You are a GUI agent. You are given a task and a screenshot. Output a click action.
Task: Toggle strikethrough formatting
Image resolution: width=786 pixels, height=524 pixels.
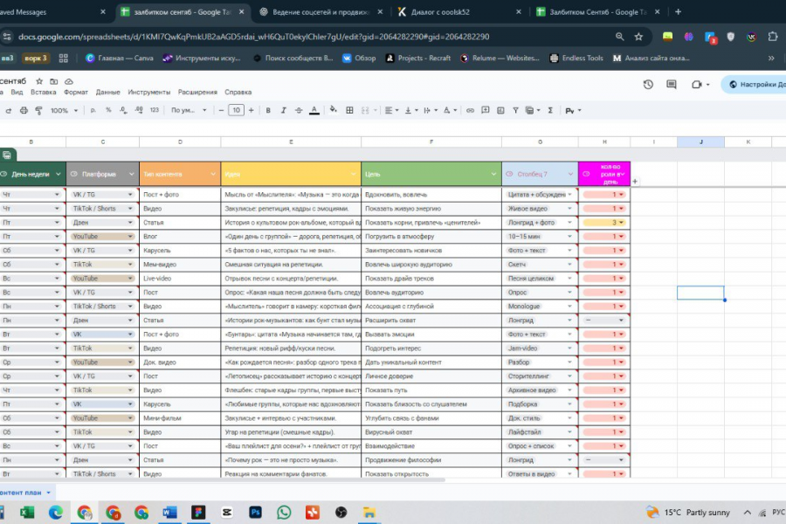[x=299, y=110]
